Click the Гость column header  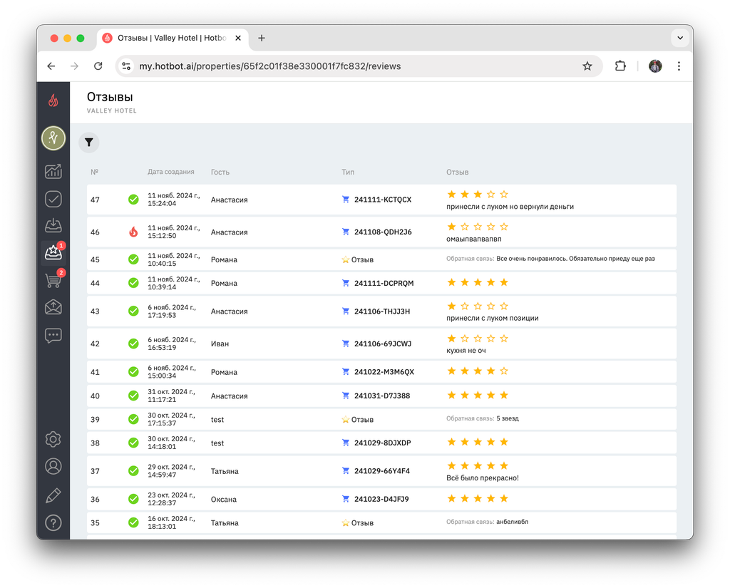(x=220, y=172)
